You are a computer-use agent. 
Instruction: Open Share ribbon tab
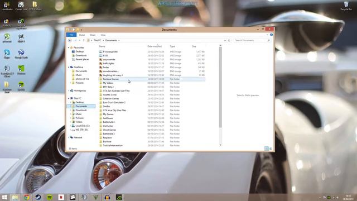point(93,35)
